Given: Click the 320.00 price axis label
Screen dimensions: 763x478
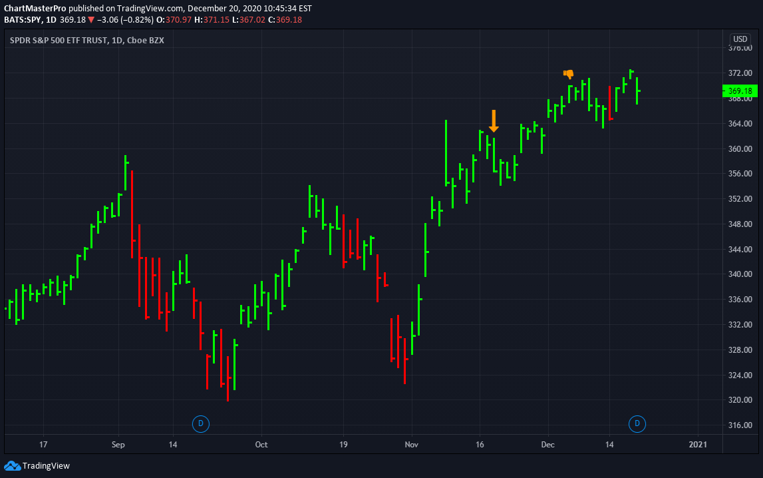Looking at the screenshot, I should 740,400.
